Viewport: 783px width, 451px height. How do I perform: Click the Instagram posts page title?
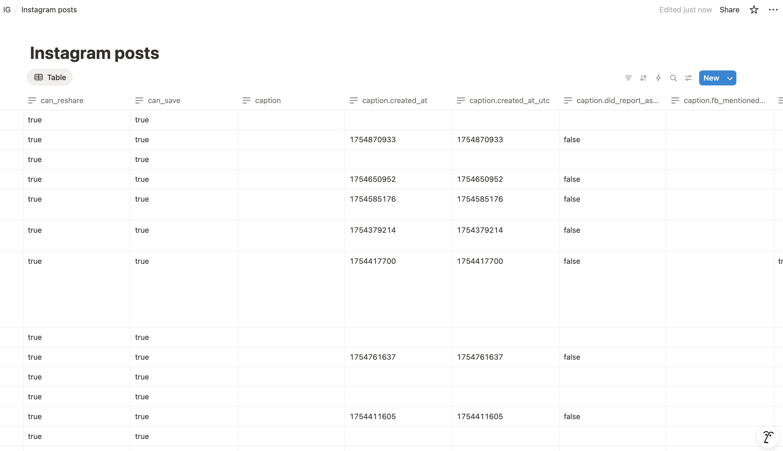coord(95,53)
